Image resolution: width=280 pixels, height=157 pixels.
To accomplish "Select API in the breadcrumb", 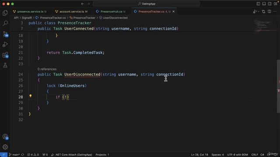I will pos(16,18).
